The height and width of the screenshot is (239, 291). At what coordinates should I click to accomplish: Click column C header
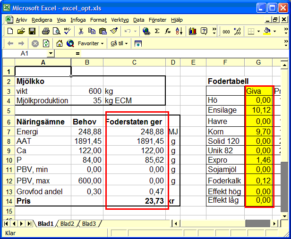pyautogui.click(x=134, y=62)
